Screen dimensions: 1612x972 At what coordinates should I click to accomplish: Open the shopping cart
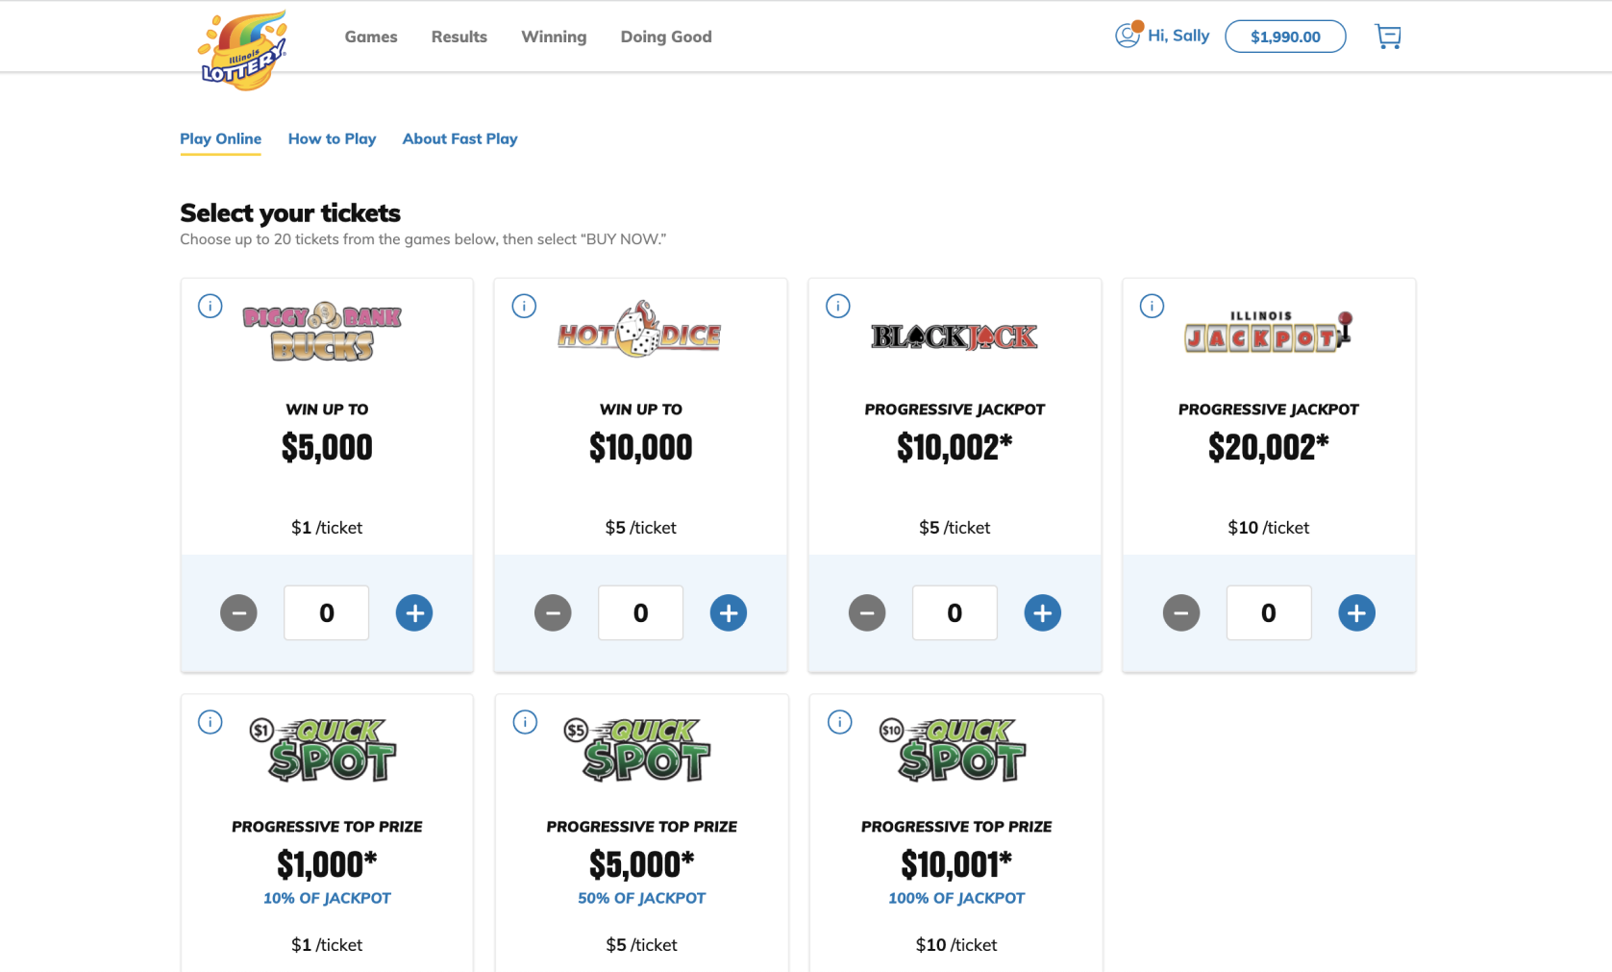(1388, 37)
